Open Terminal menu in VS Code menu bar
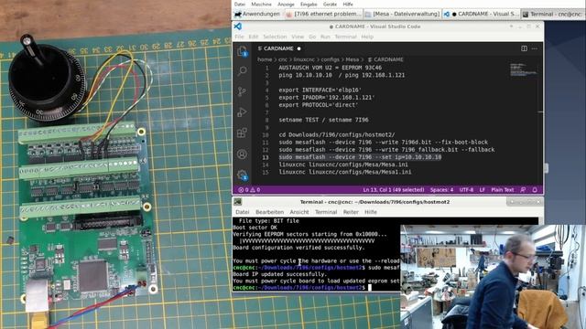 point(345,37)
